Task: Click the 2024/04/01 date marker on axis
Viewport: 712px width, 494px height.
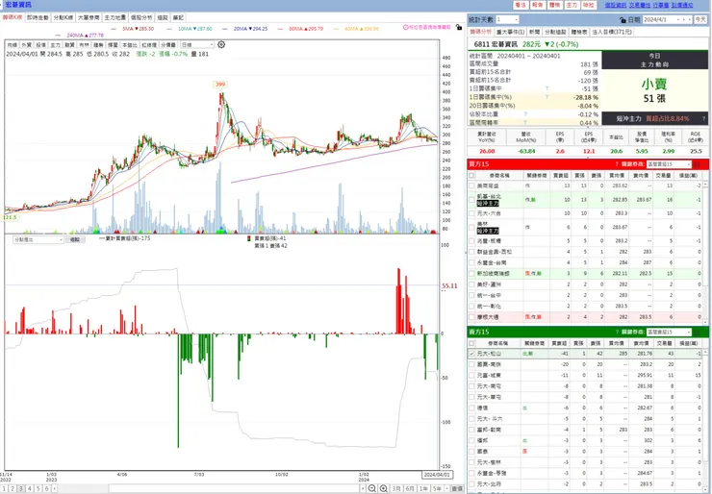Action: [437, 475]
